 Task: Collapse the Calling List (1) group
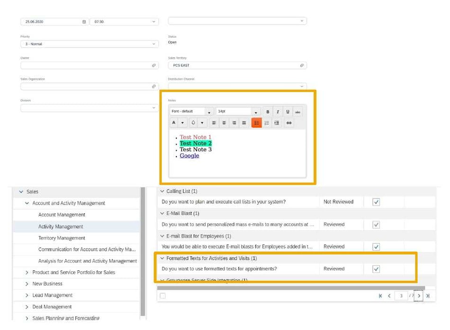click(162, 191)
